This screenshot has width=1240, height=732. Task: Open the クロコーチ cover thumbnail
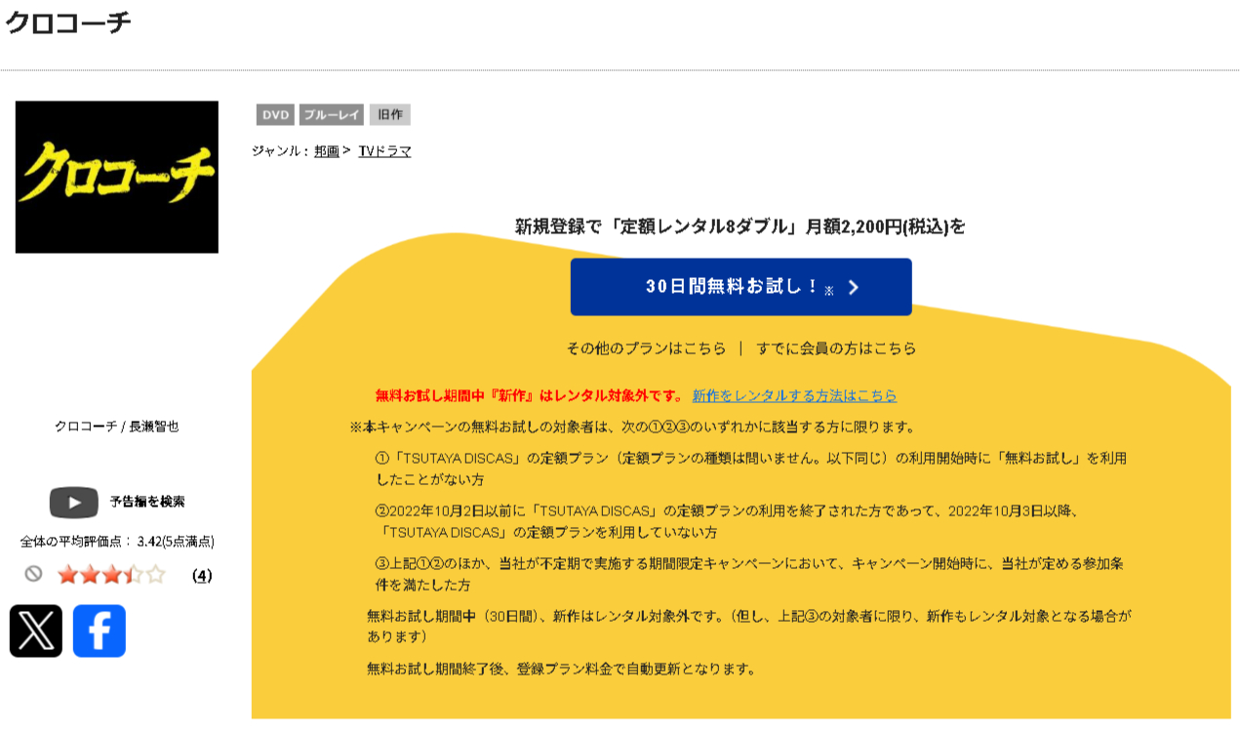tap(117, 177)
